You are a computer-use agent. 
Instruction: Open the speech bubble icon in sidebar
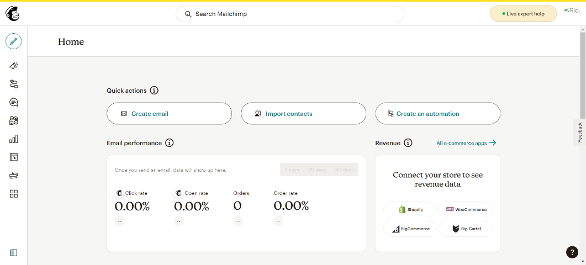(14, 102)
